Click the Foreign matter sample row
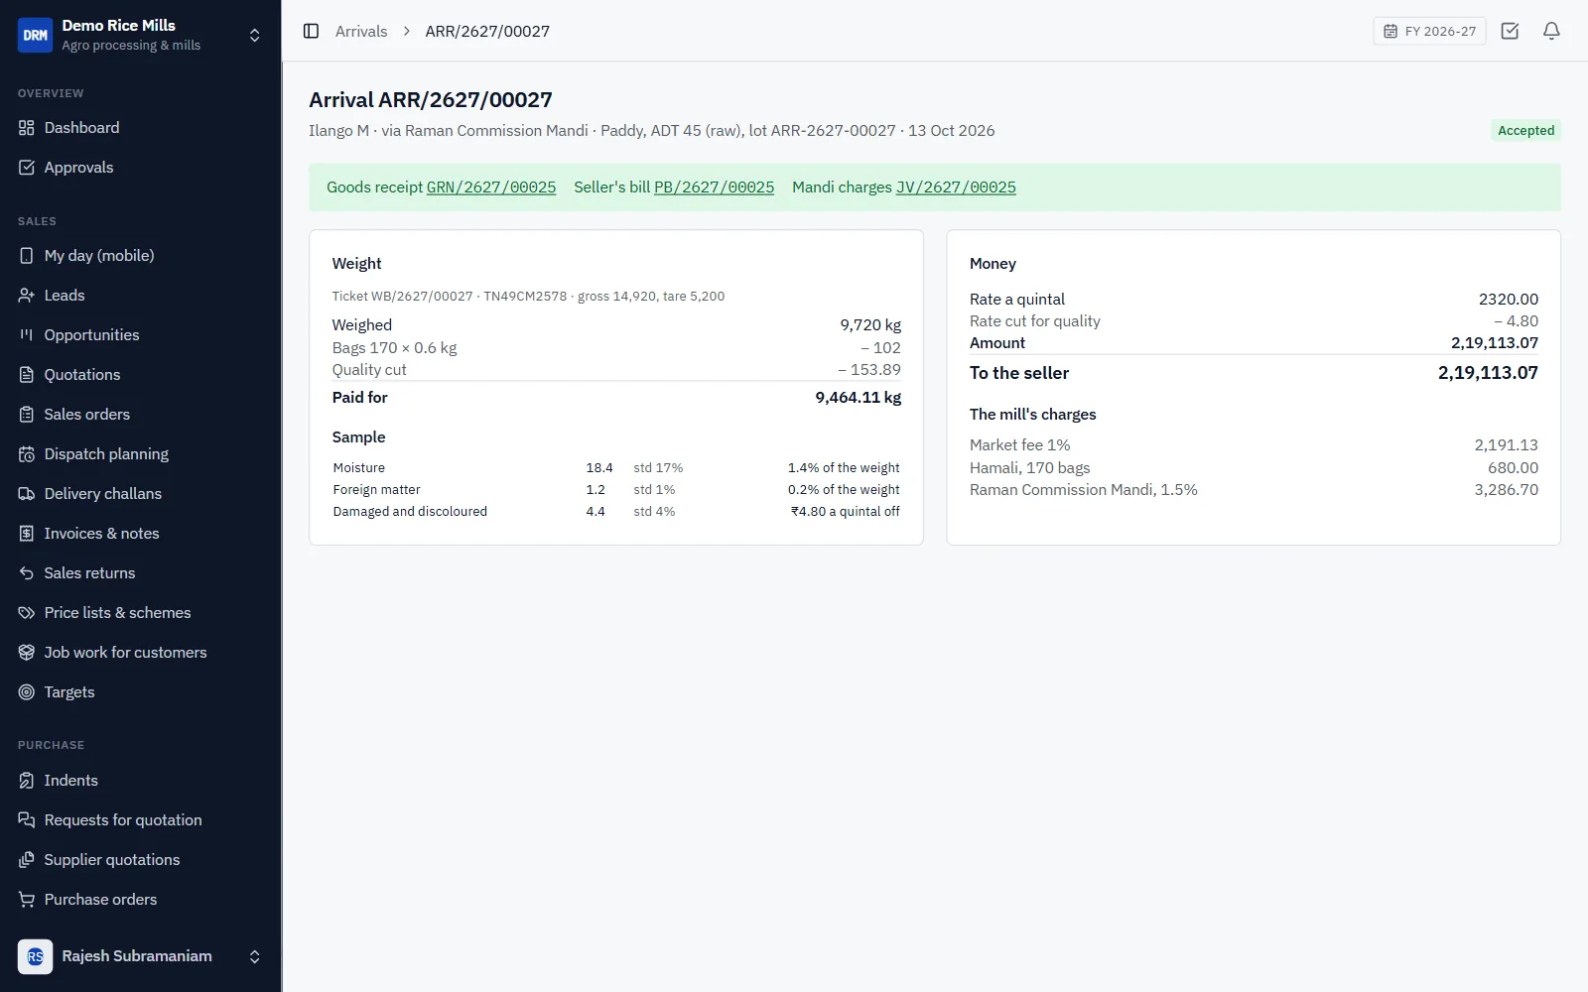This screenshot has width=1588, height=992. point(616,490)
